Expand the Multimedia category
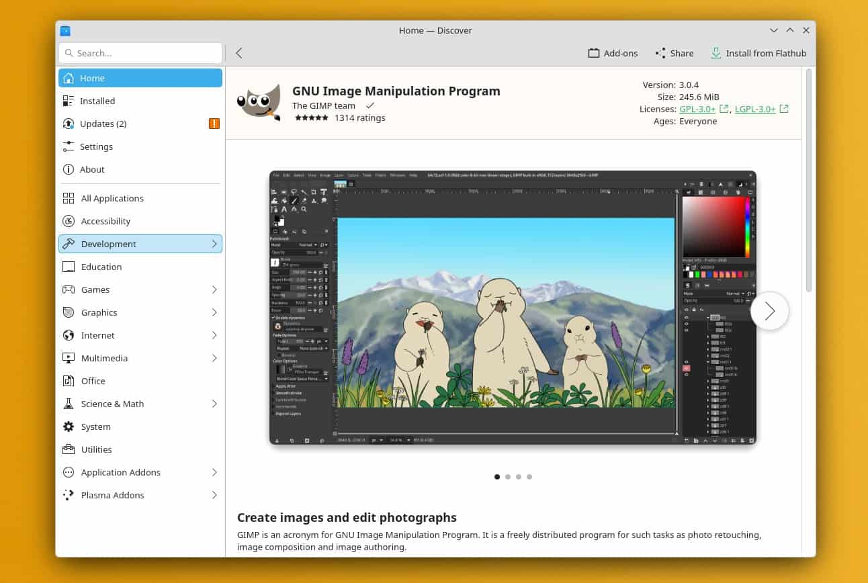This screenshot has width=868, height=583. (214, 358)
